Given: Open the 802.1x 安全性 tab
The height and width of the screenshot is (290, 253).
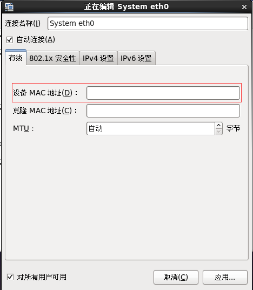Looking at the screenshot, I should click(x=52, y=58).
